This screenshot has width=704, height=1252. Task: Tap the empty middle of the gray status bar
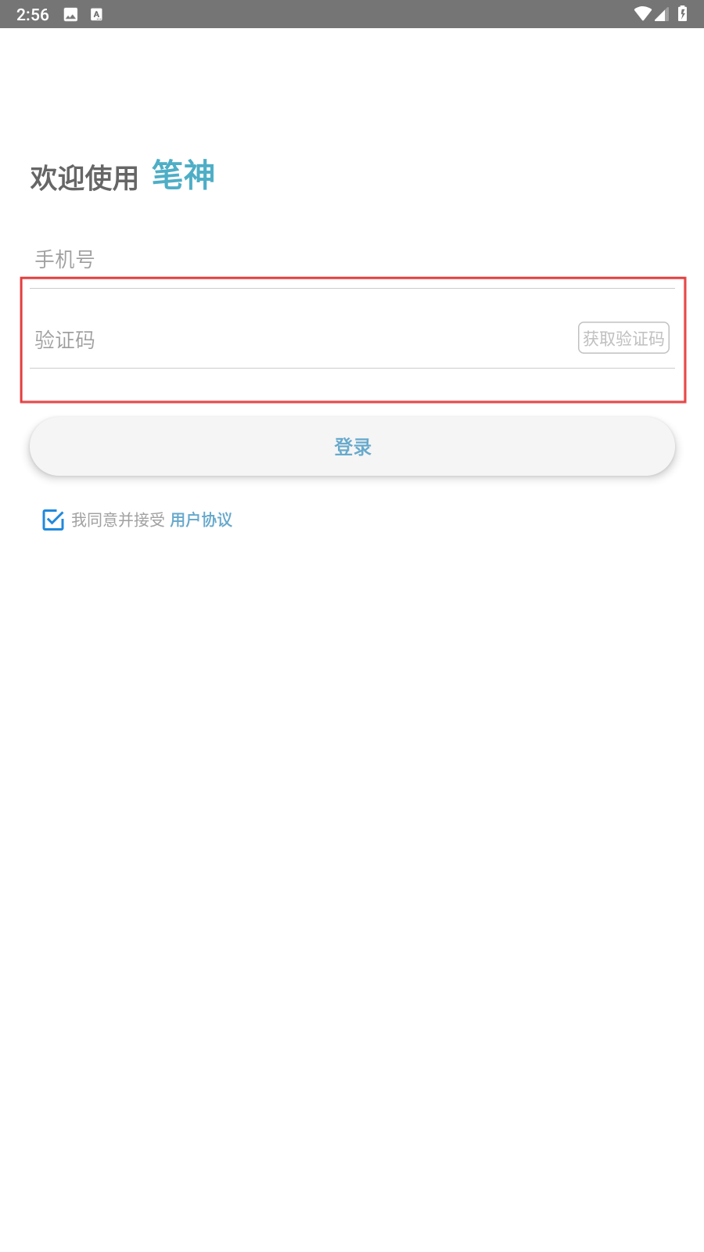click(x=368, y=14)
